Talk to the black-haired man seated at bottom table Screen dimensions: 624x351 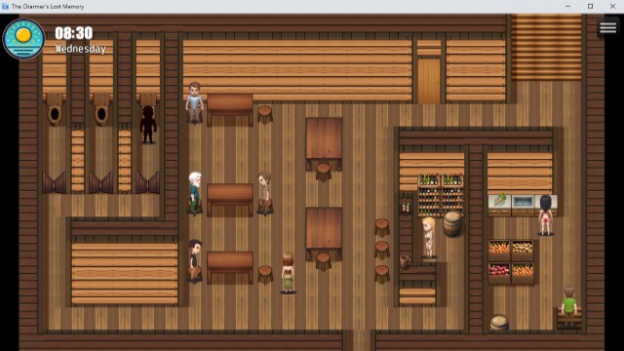[x=195, y=260]
